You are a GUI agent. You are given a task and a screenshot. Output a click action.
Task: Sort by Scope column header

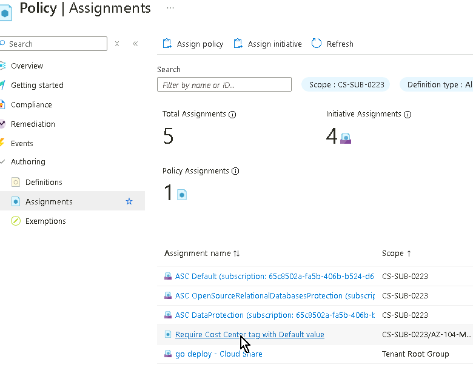(397, 253)
